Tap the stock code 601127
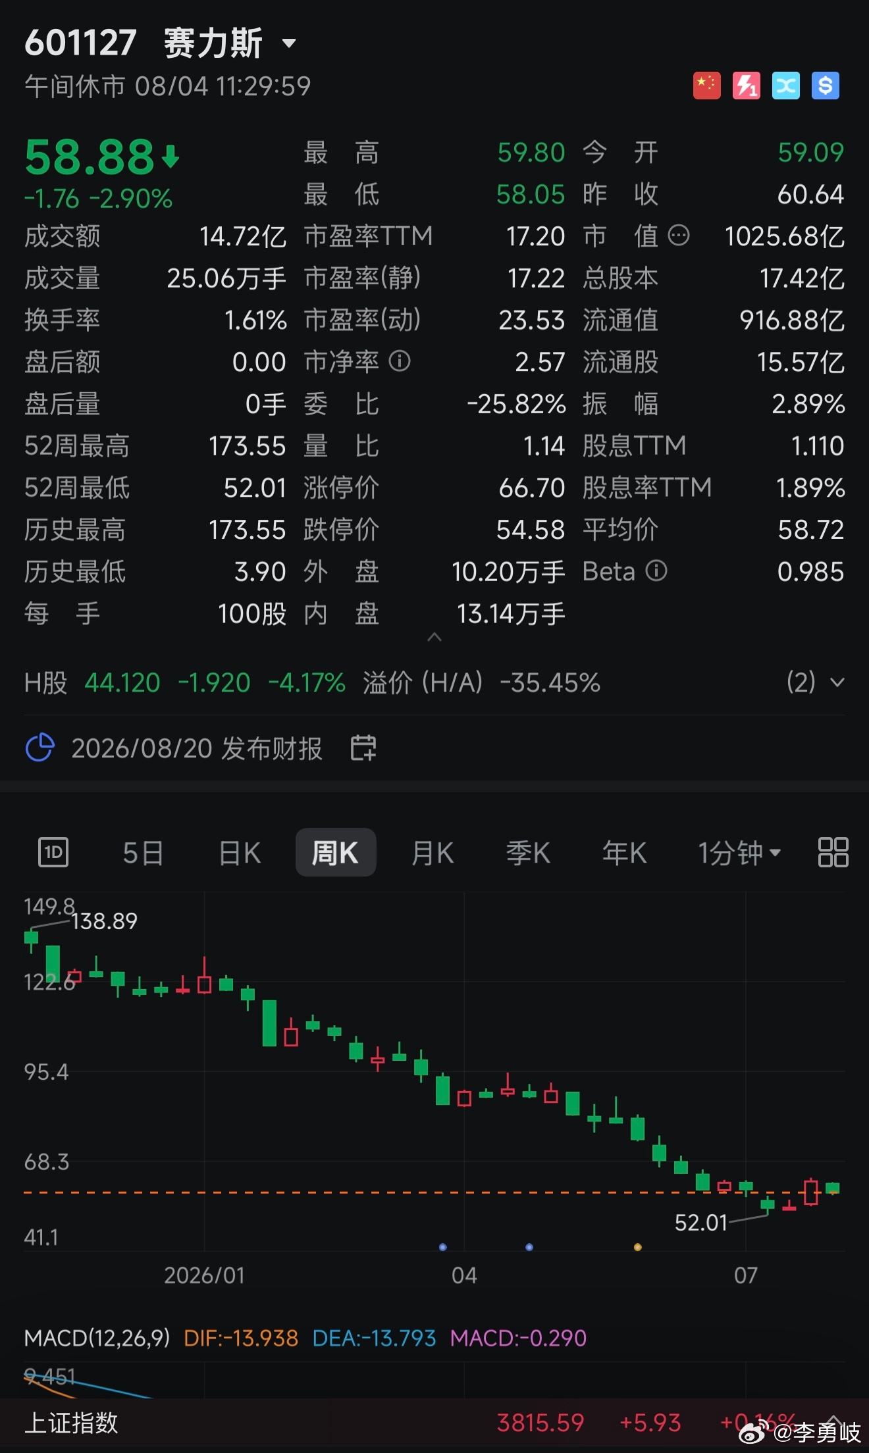 point(80,43)
